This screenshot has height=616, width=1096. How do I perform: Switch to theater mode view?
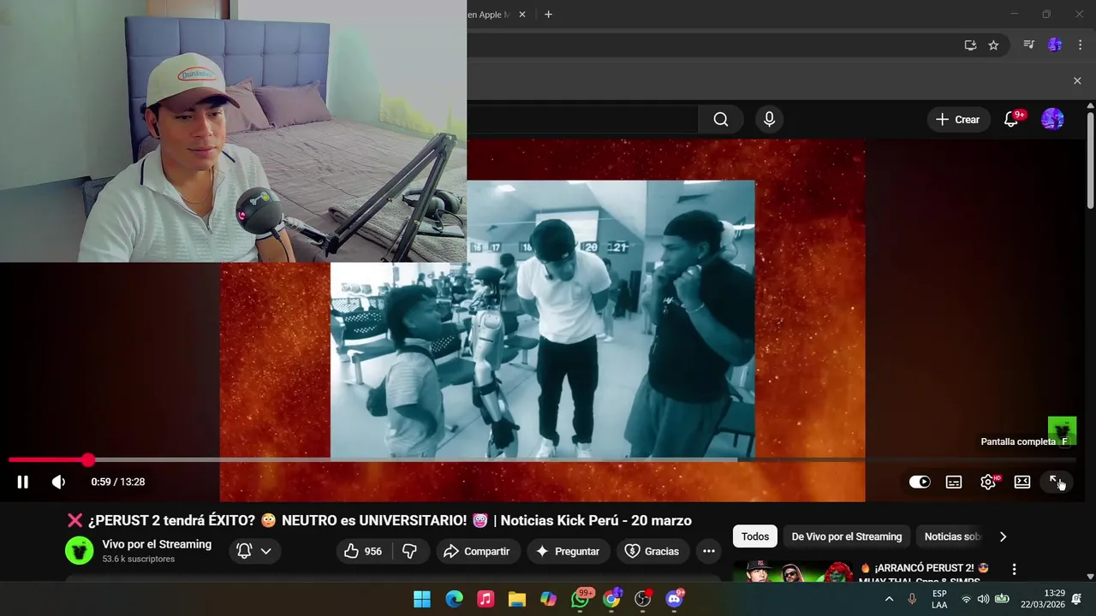tap(1022, 482)
